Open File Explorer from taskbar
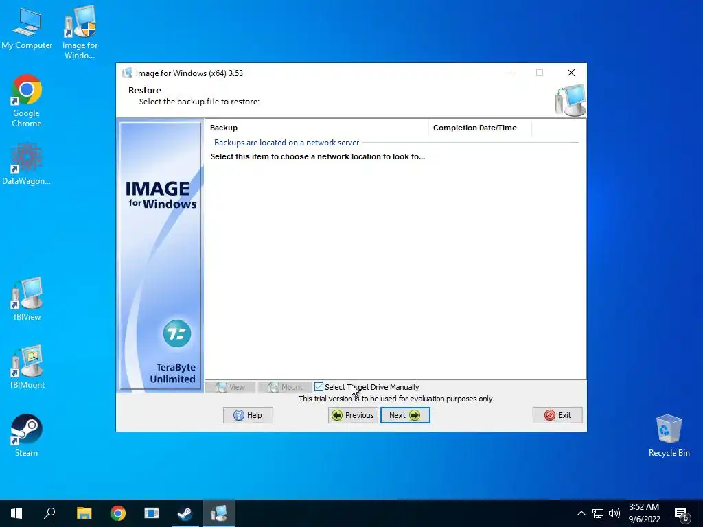 coord(84,513)
